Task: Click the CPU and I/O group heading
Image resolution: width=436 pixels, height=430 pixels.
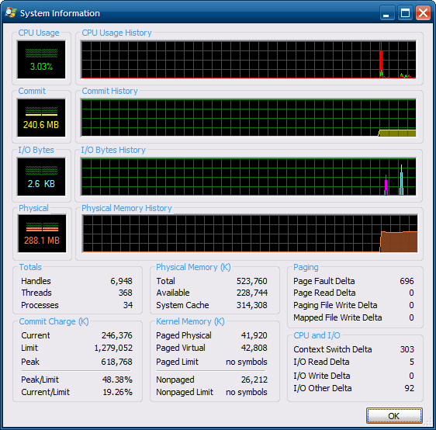Action: pos(317,335)
